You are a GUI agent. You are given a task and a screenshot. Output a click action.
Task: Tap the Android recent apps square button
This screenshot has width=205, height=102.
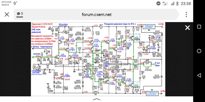click(199, 27)
